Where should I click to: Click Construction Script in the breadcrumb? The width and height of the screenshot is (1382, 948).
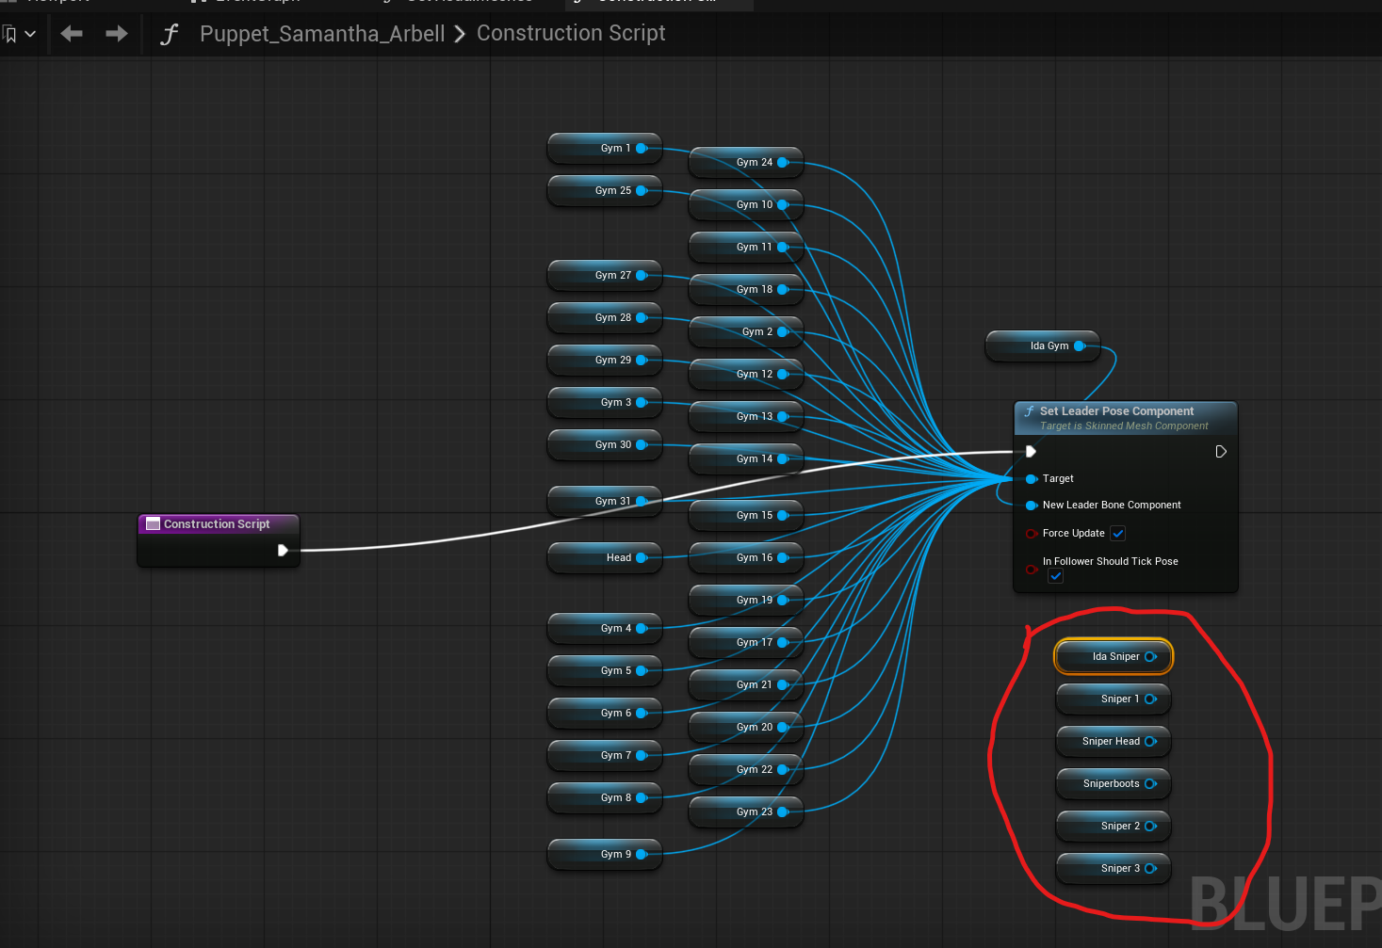[x=571, y=33]
